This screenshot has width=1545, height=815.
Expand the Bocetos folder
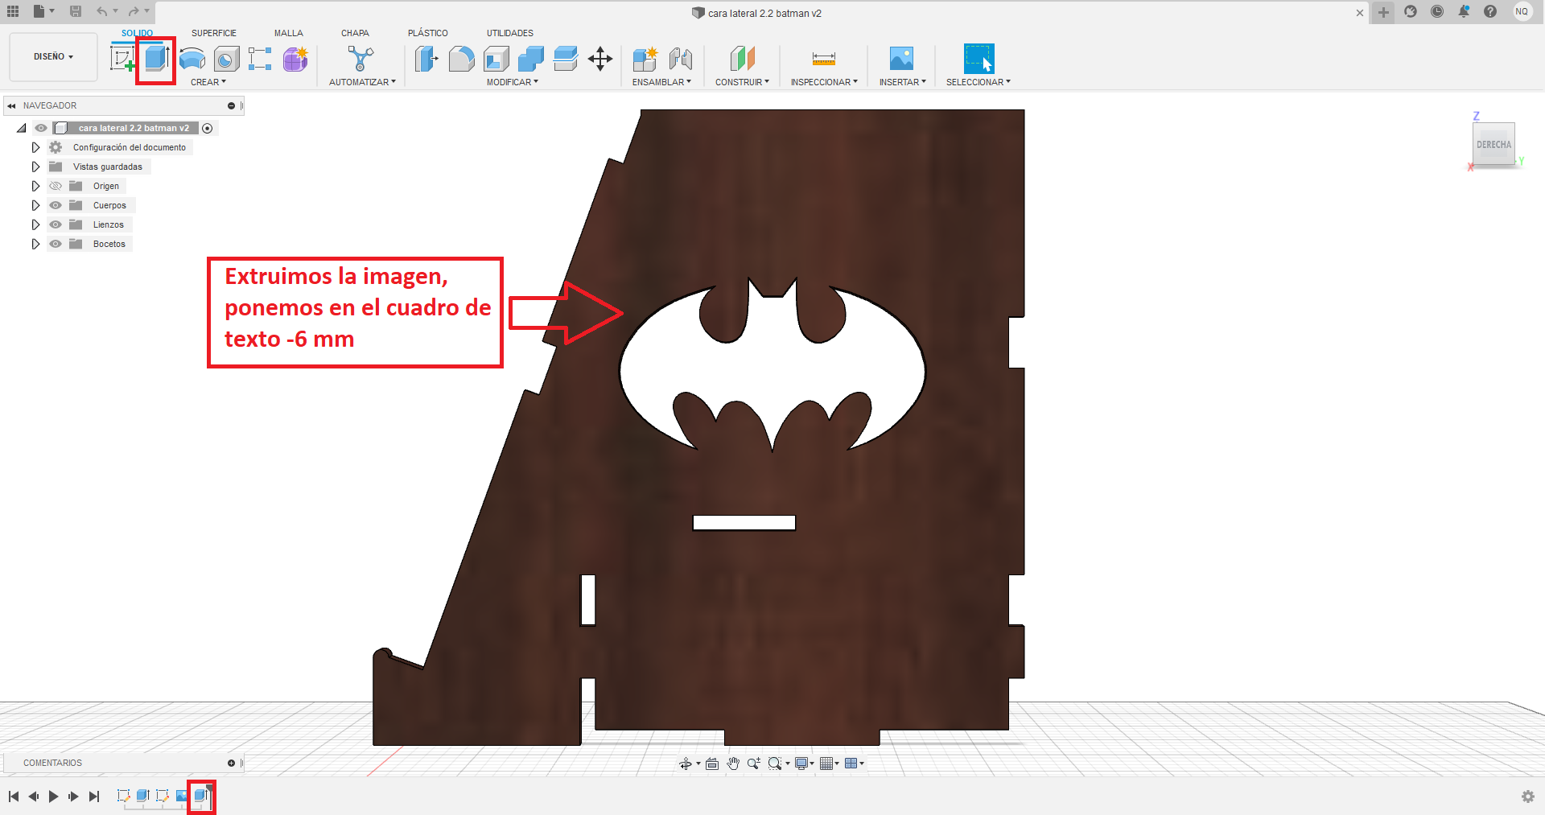[x=35, y=244]
